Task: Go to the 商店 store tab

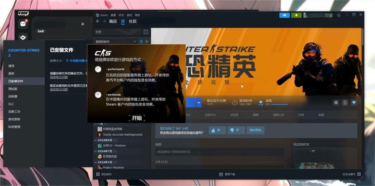Action: click(x=113, y=21)
